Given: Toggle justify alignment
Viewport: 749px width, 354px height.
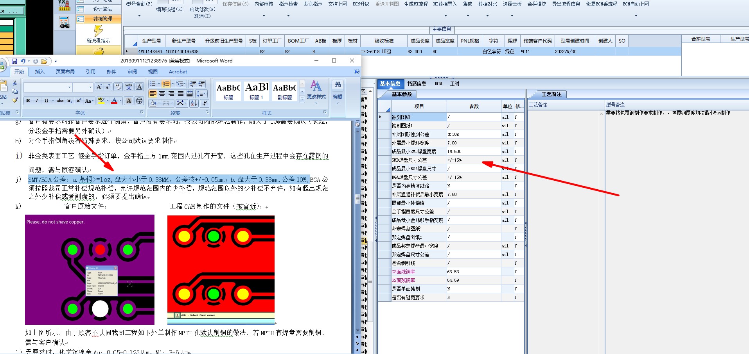Looking at the screenshot, I should (181, 94).
